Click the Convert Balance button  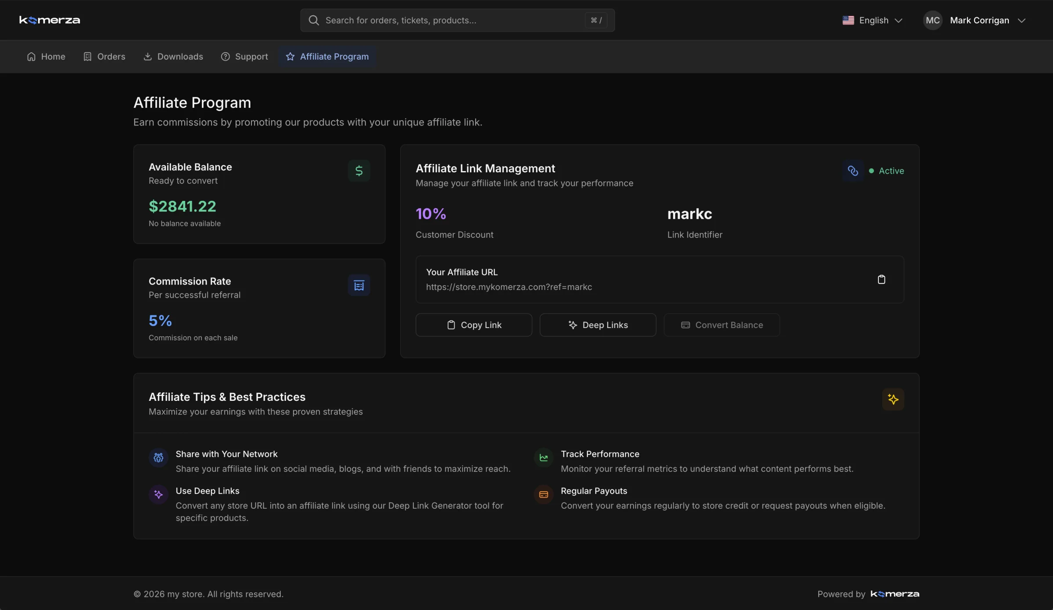coord(721,325)
